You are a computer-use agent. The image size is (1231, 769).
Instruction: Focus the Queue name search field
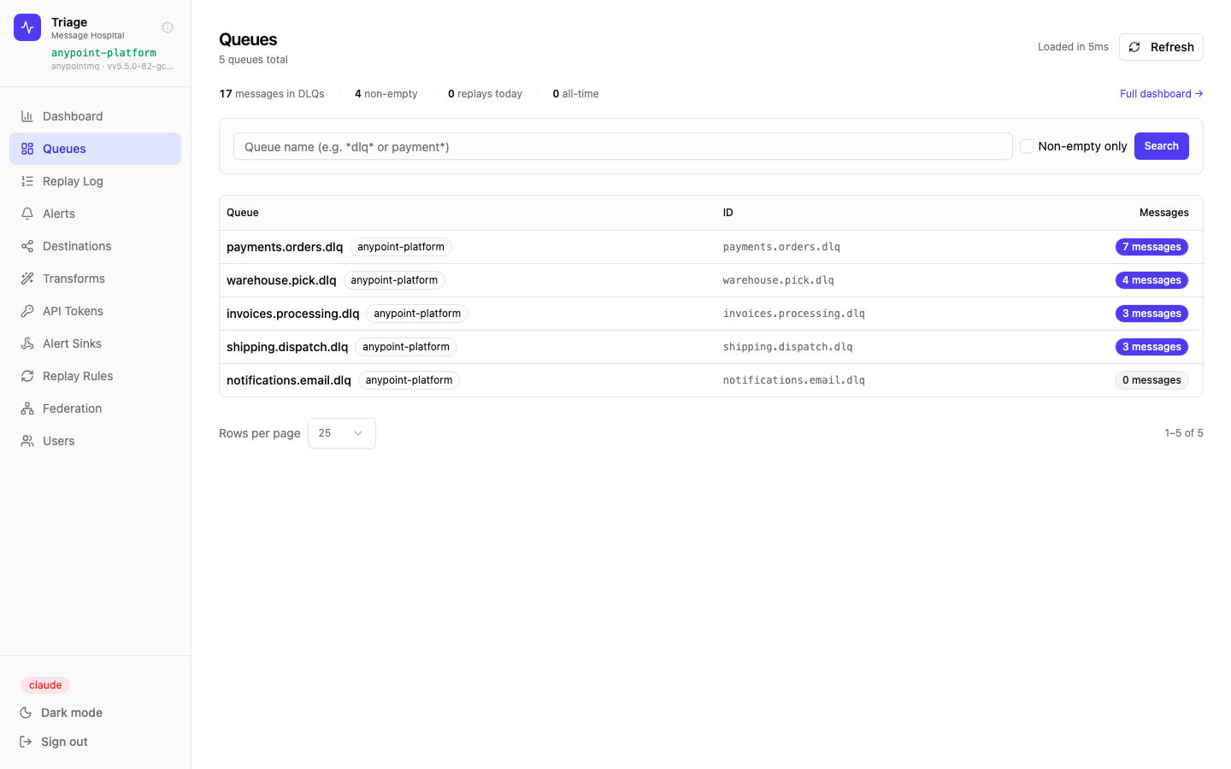click(622, 146)
